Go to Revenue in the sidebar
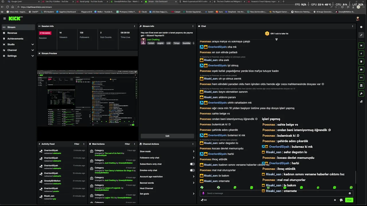The image size is (367, 206). (18, 33)
